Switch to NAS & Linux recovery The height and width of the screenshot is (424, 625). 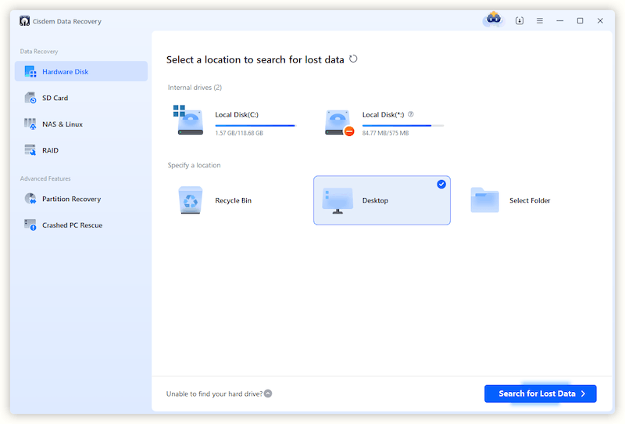tap(81, 124)
